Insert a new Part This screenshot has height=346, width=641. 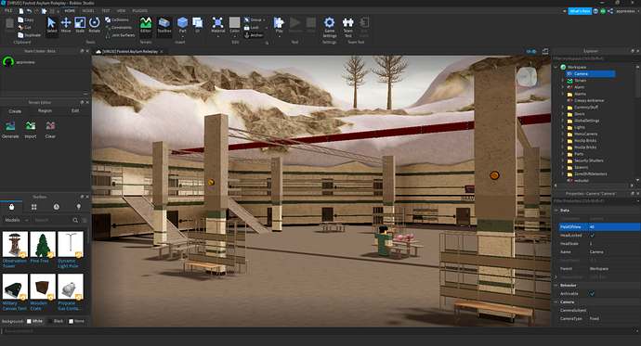[x=183, y=25]
